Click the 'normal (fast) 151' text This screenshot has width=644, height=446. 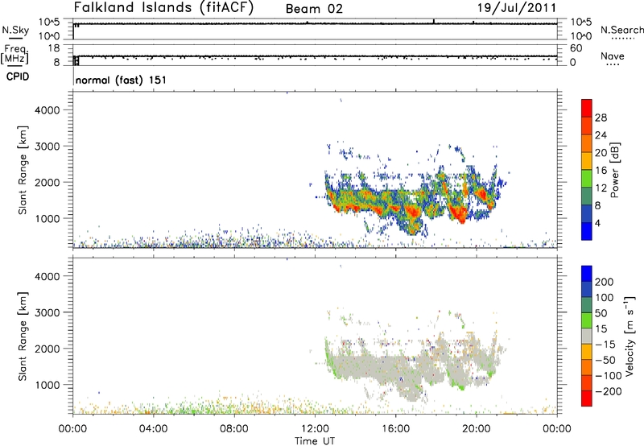121,80
